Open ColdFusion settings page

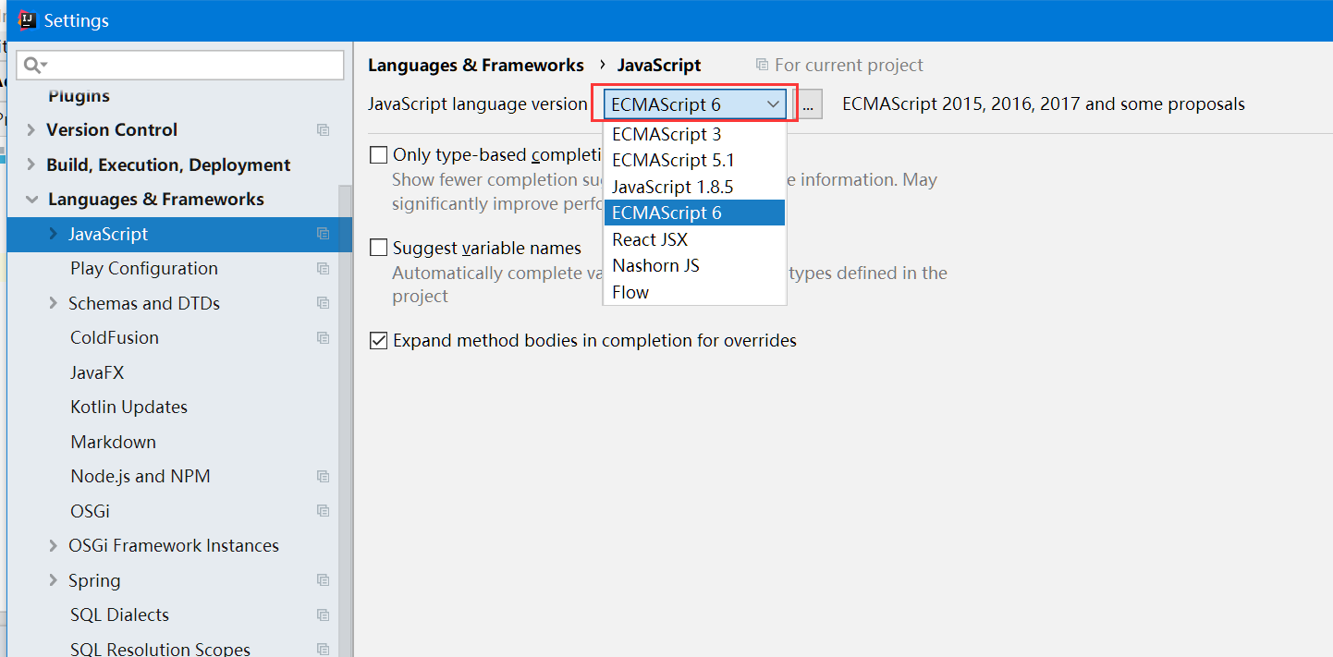pos(115,338)
